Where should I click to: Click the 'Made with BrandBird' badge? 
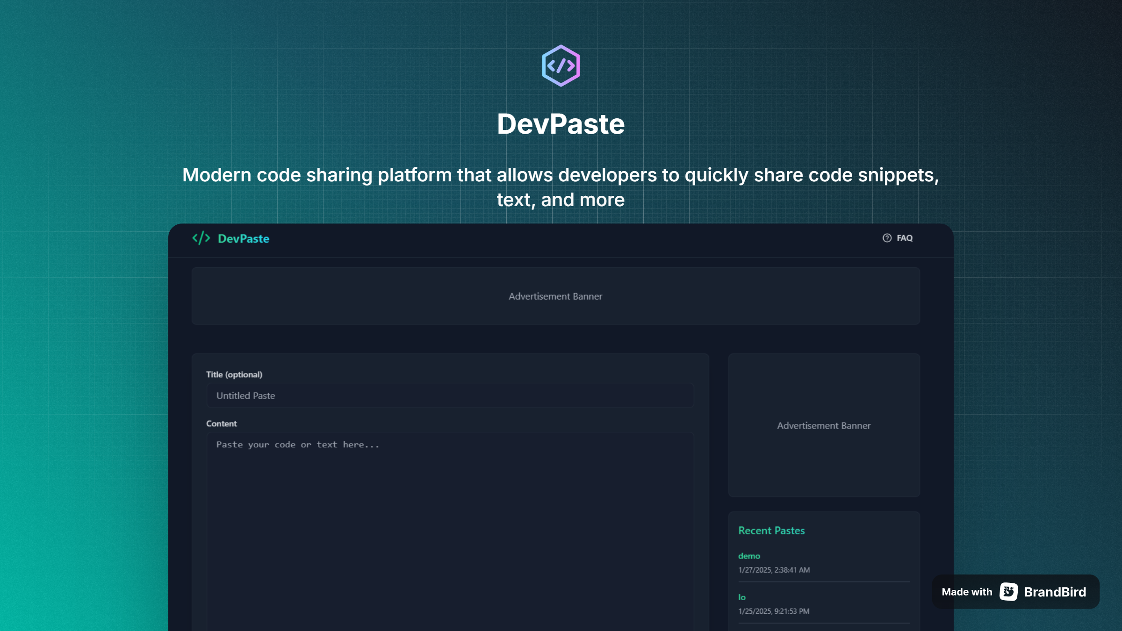click(x=1014, y=591)
